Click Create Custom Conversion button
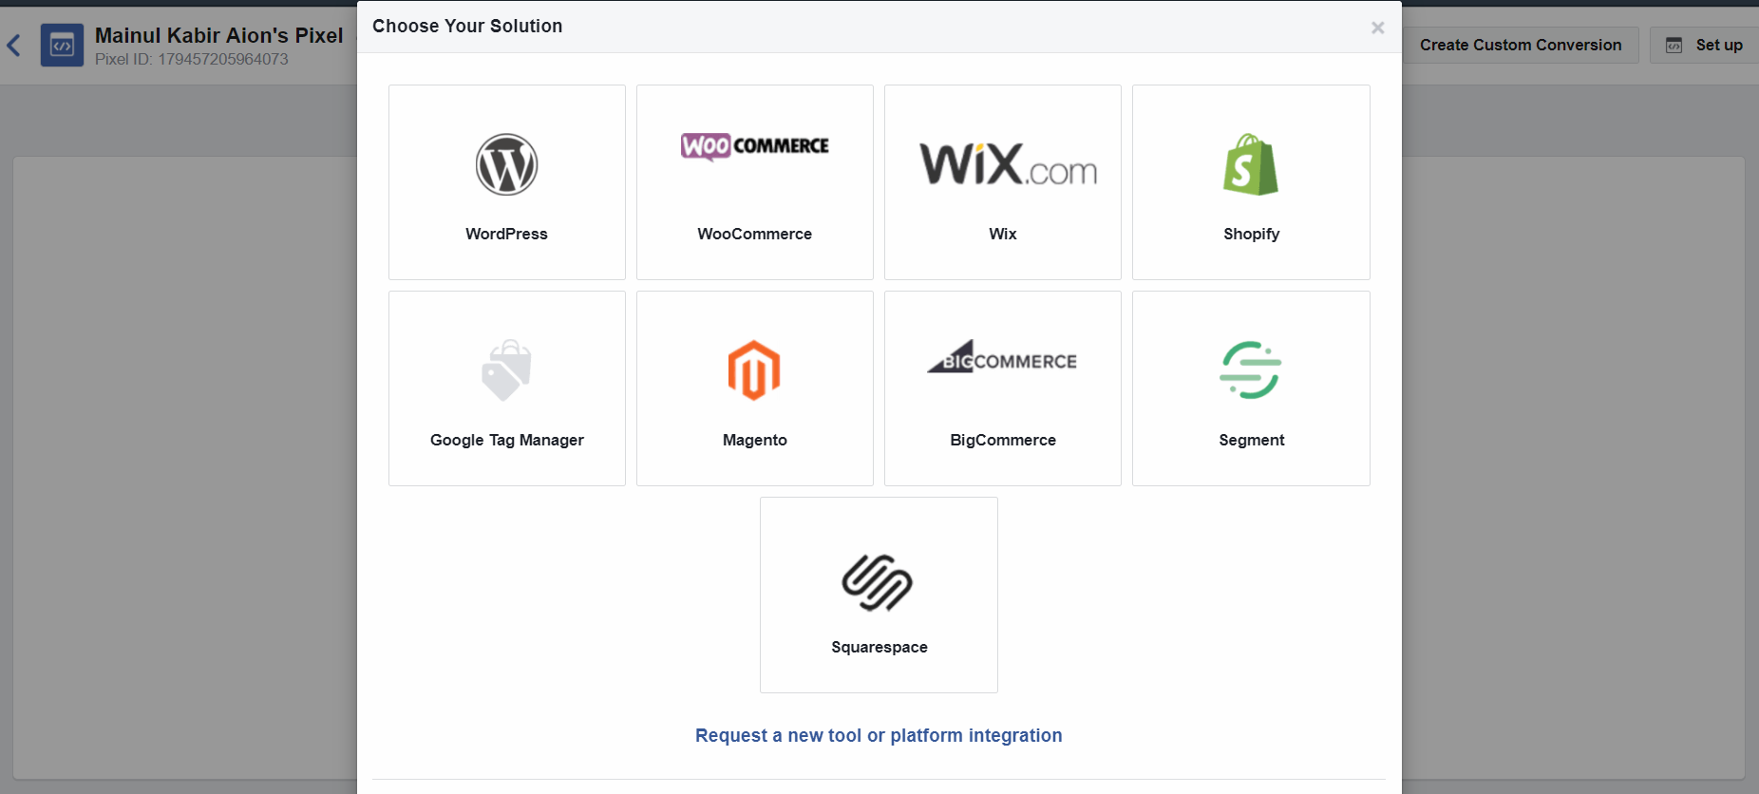Image resolution: width=1759 pixels, height=794 pixels. (x=1521, y=45)
